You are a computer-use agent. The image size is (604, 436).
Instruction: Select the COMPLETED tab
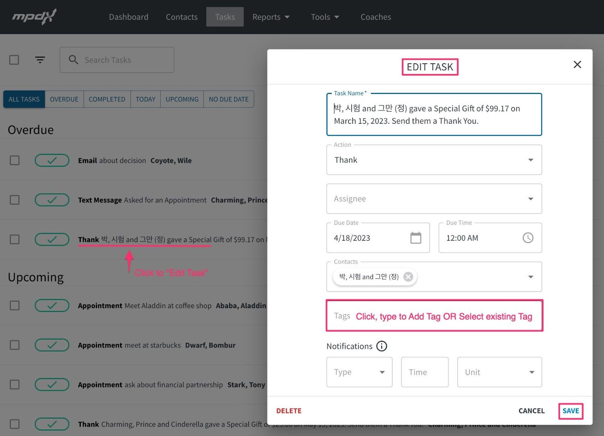point(107,99)
